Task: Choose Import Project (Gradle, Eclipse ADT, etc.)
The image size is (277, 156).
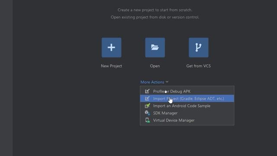Action: point(187,98)
